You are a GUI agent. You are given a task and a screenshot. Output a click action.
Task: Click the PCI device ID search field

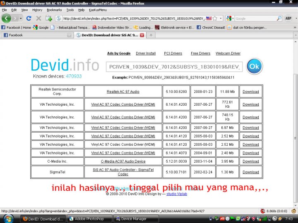pyautogui.click(x=174, y=67)
